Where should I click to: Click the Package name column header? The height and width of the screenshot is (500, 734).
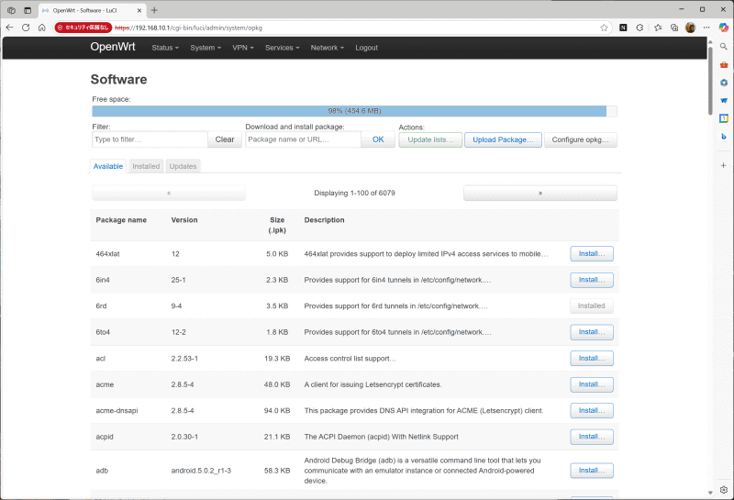[x=121, y=220]
